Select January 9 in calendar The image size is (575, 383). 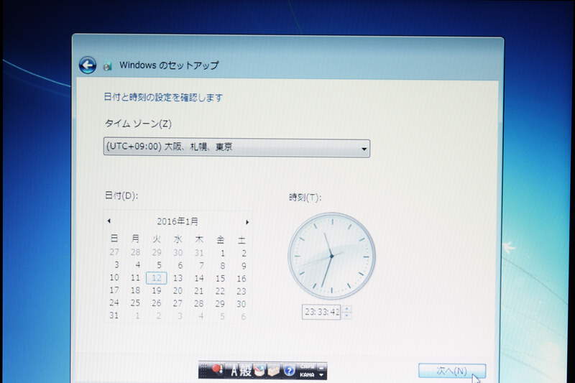[244, 266]
